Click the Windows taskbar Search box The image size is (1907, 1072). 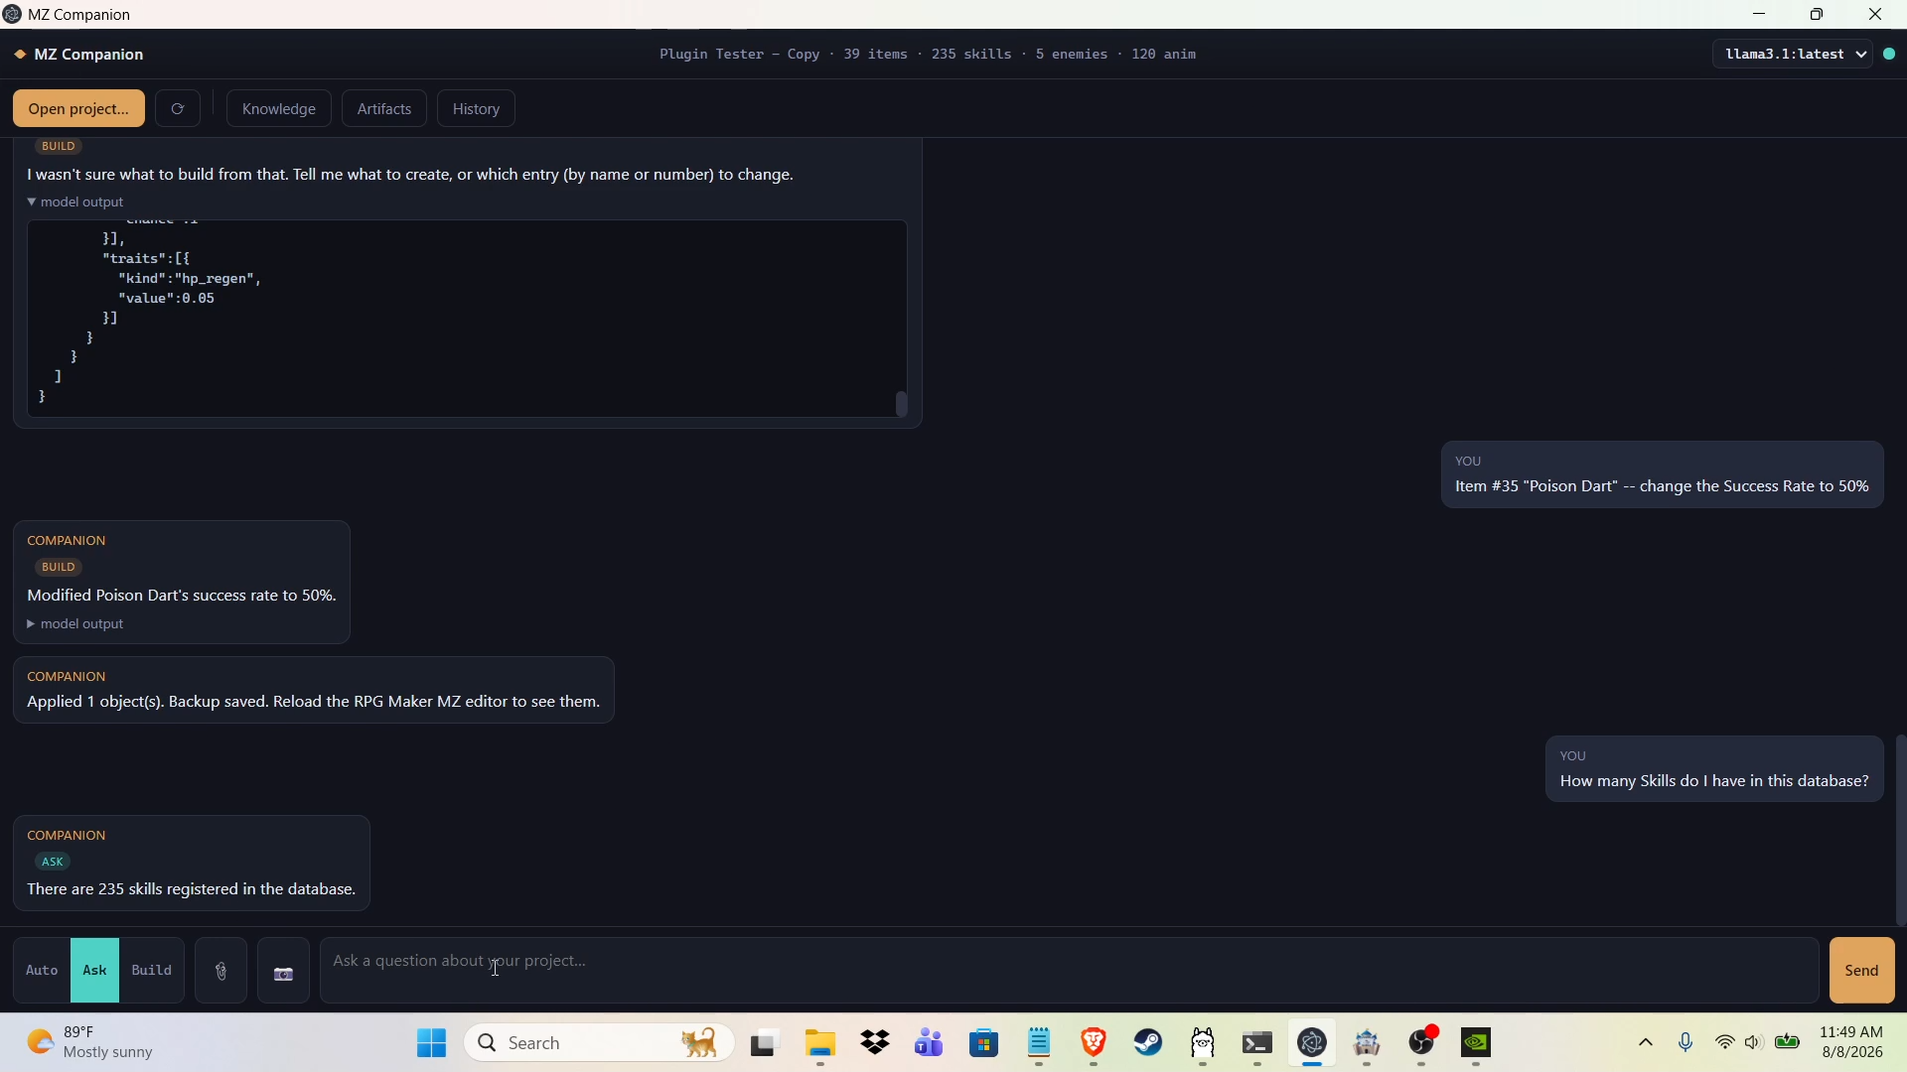(x=600, y=1043)
